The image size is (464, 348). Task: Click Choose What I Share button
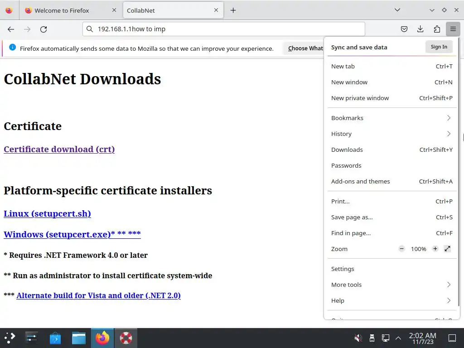(x=303, y=48)
